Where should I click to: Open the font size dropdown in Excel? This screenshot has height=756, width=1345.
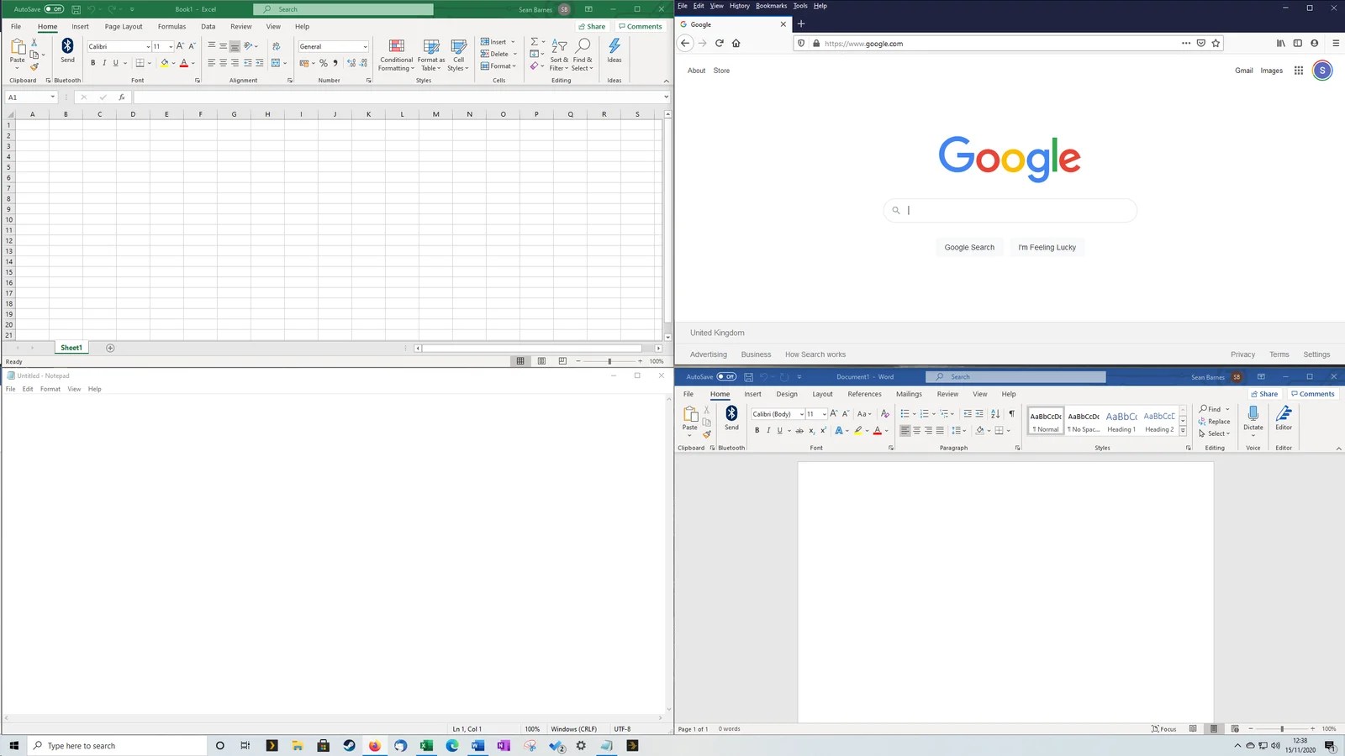(171, 47)
